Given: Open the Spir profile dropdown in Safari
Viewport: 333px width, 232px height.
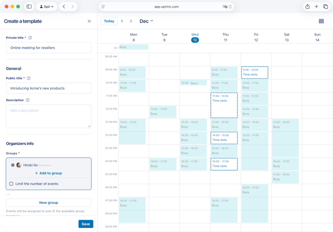Looking at the screenshot, I should 47,6.
